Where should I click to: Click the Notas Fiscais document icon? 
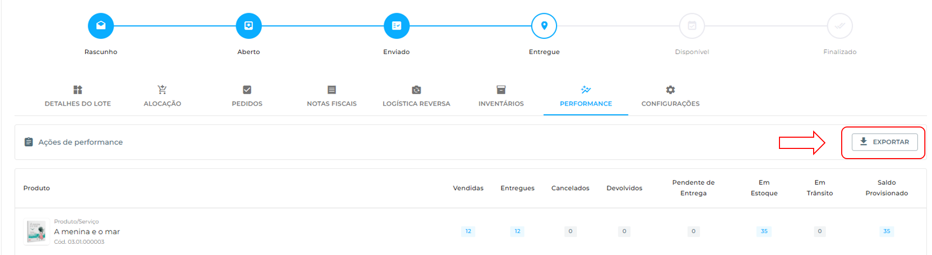pos(332,90)
